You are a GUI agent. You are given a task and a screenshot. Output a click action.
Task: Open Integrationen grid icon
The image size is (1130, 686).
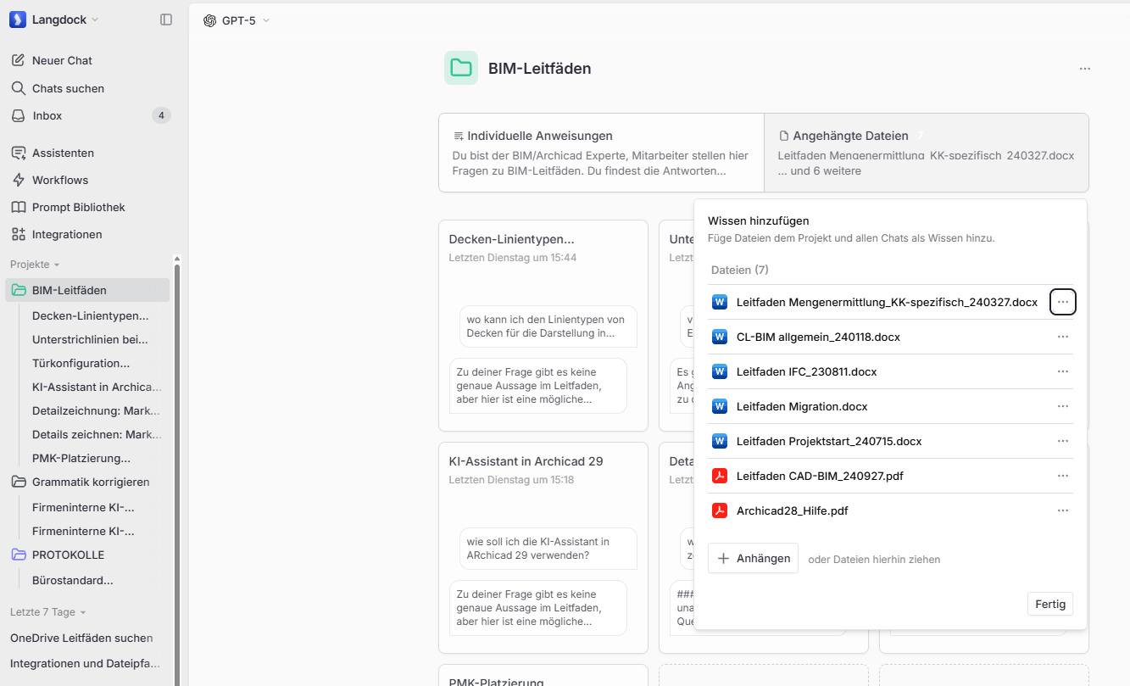point(18,234)
